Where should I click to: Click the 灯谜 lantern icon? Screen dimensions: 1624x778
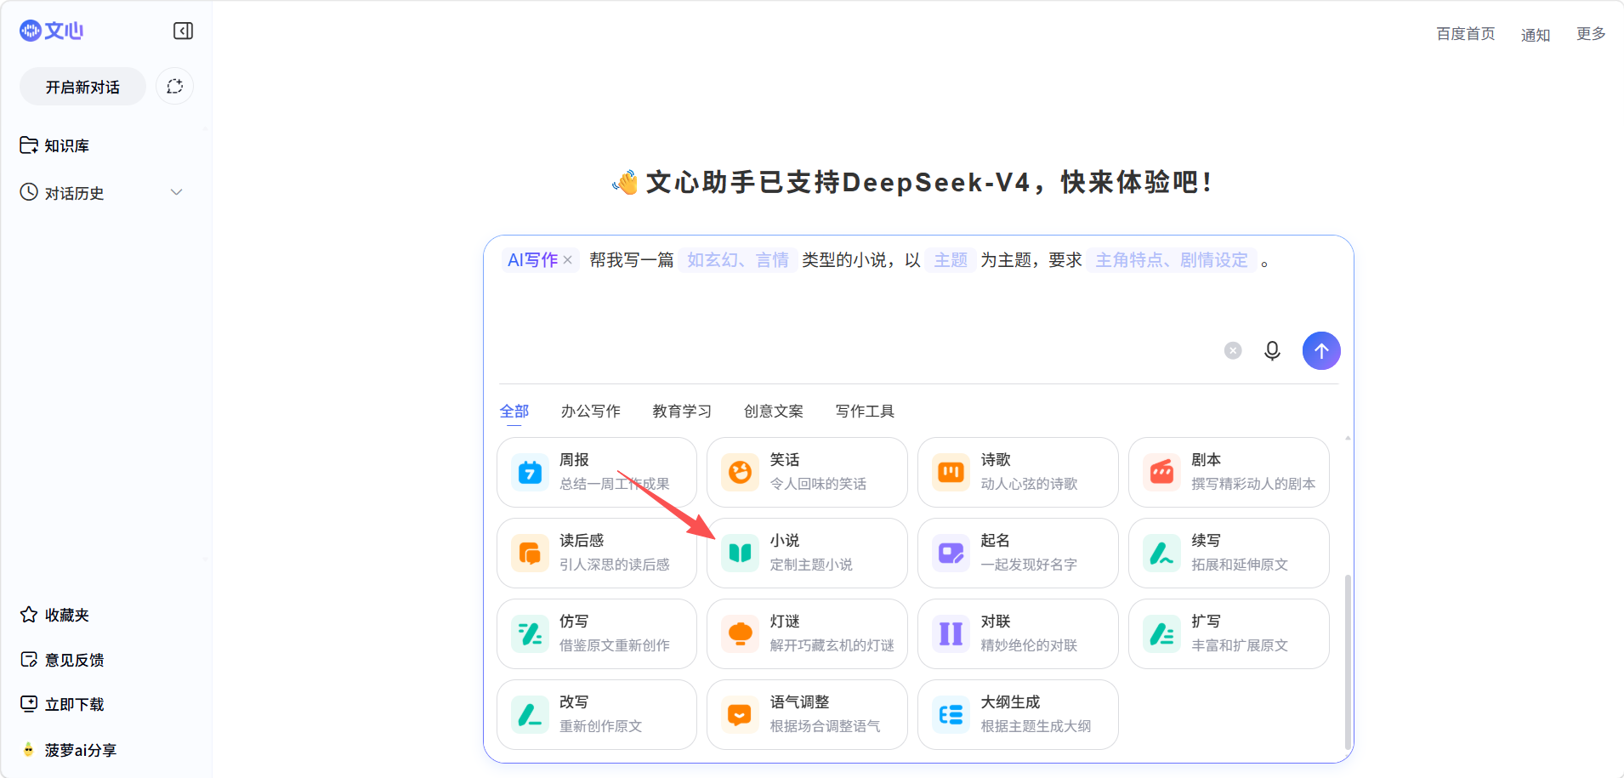tap(741, 633)
